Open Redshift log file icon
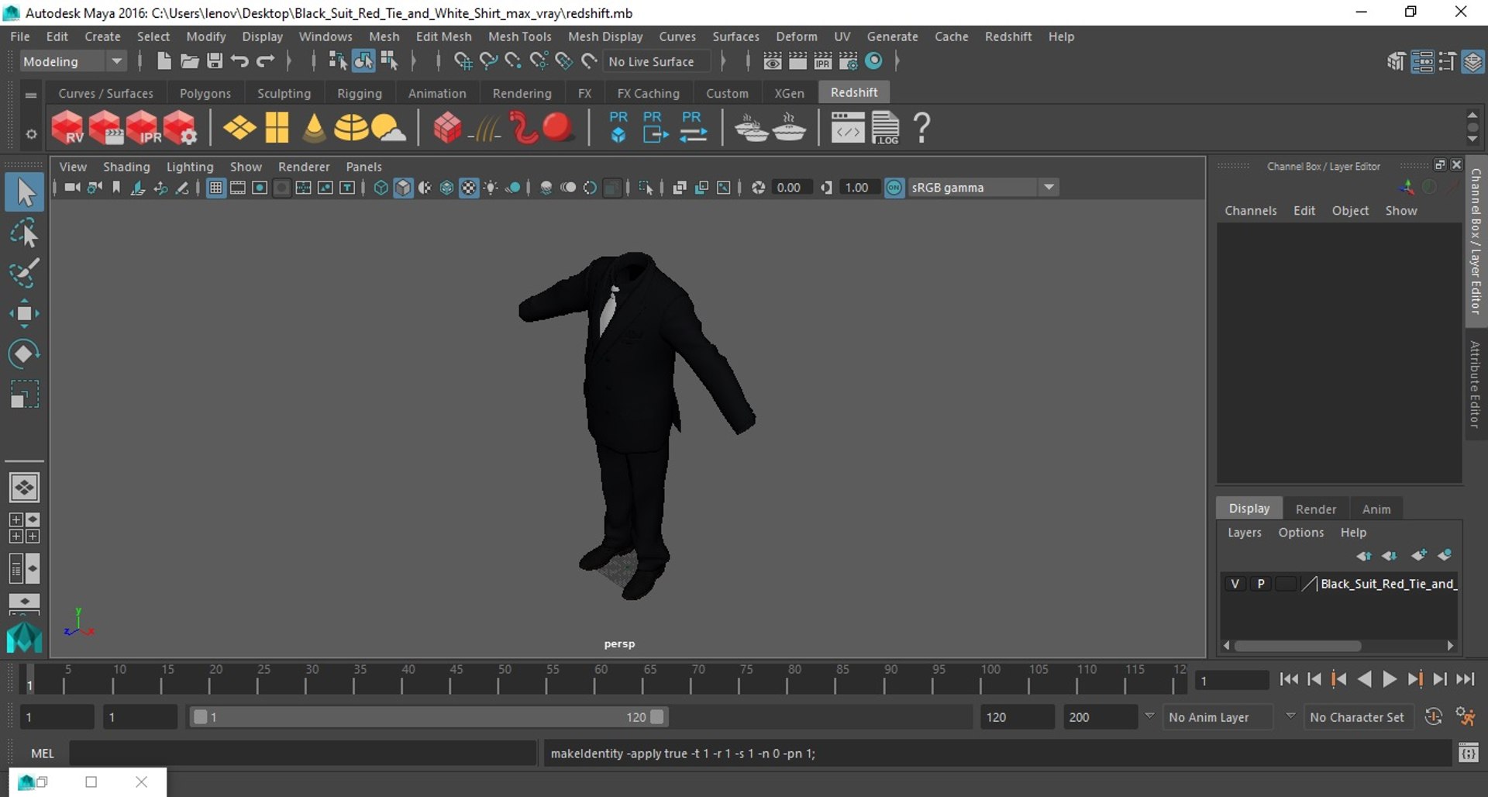The image size is (1488, 797). click(x=885, y=128)
